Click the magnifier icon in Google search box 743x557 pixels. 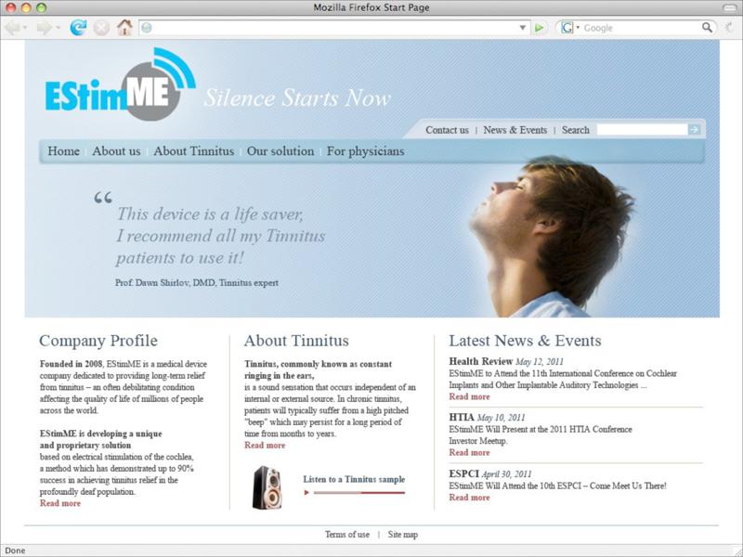click(707, 28)
